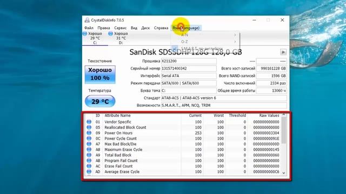Viewport: 346px width, 194px height.
Task: Click the Буква тома field C:
Action: (x=189, y=91)
